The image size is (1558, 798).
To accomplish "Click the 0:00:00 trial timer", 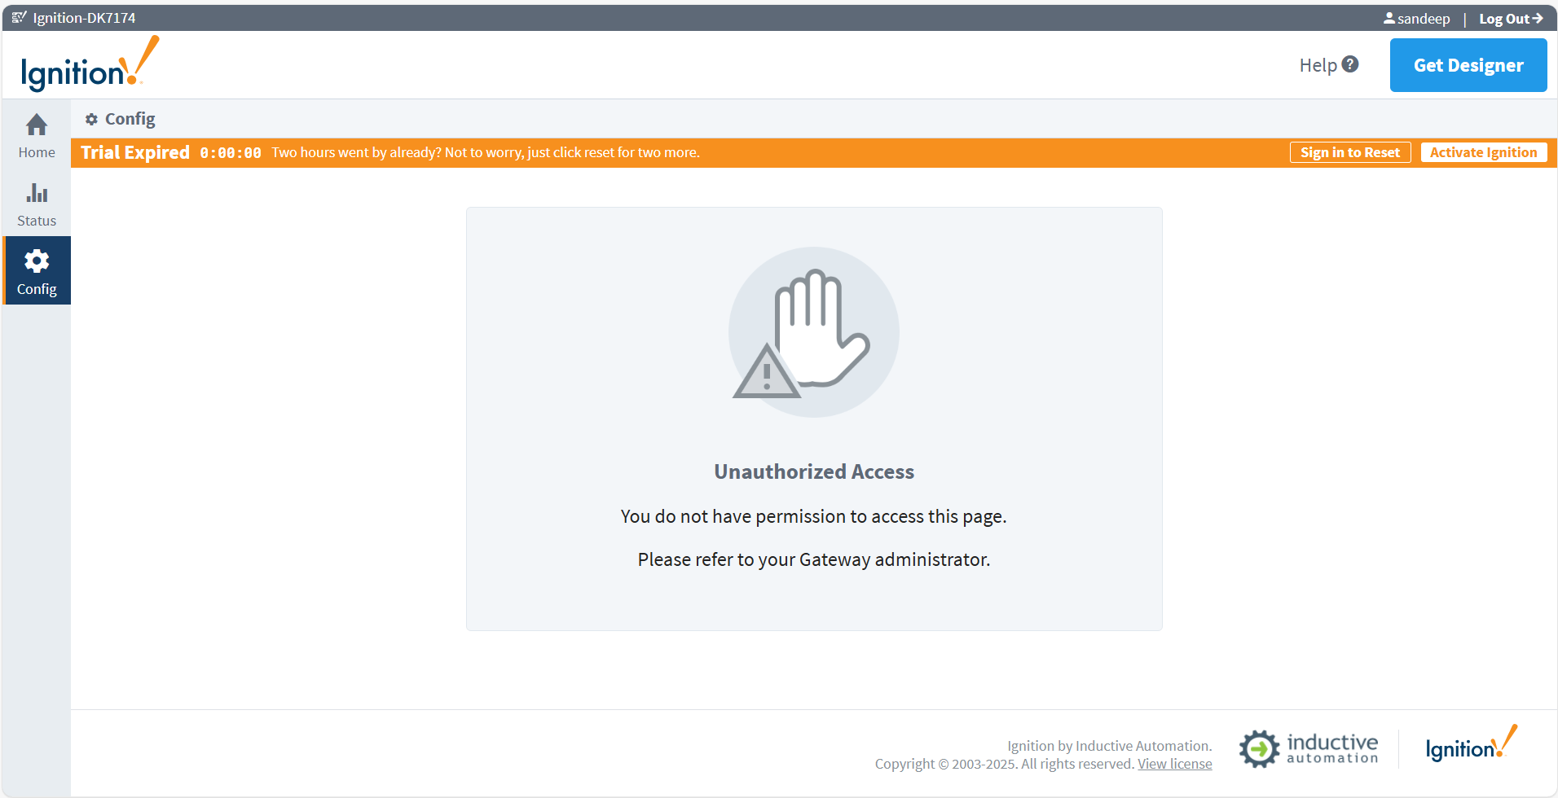I will point(231,153).
